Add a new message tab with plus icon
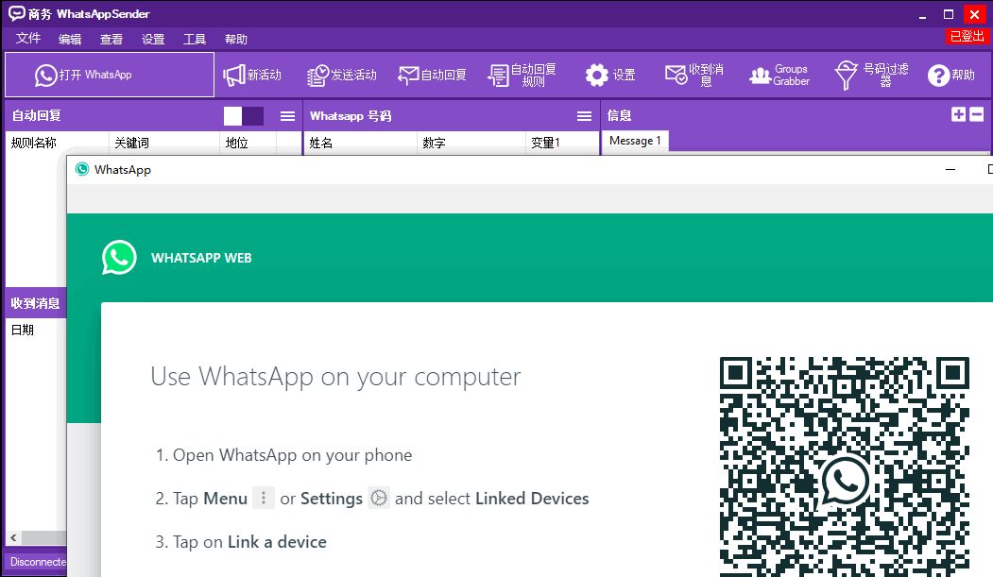This screenshot has width=993, height=577. (958, 114)
